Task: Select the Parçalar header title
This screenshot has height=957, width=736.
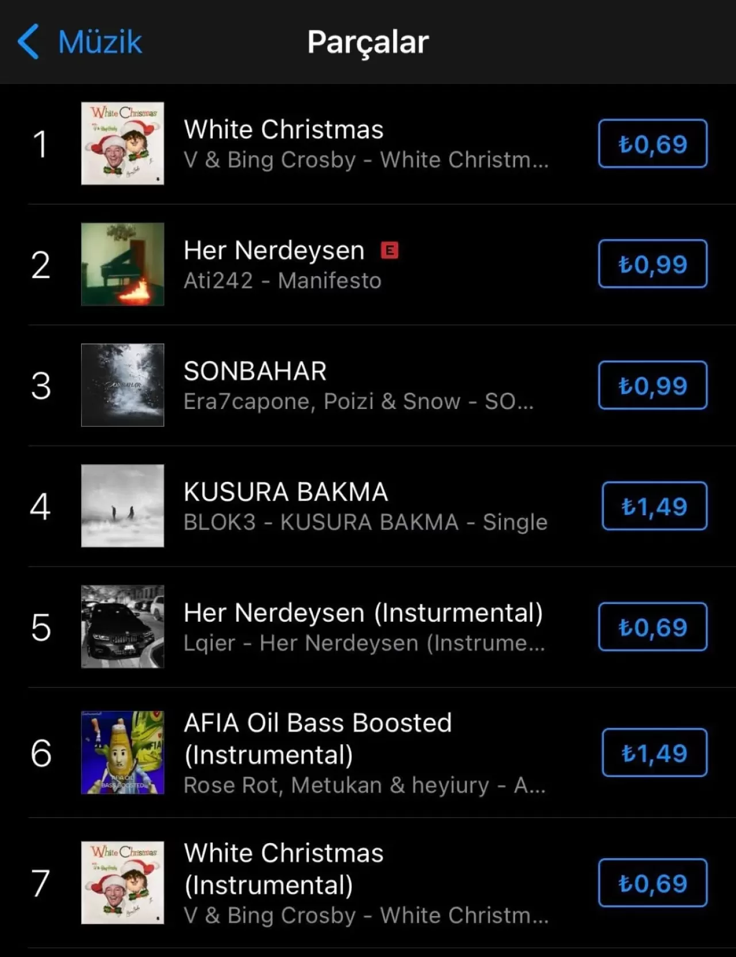Action: pos(367,43)
